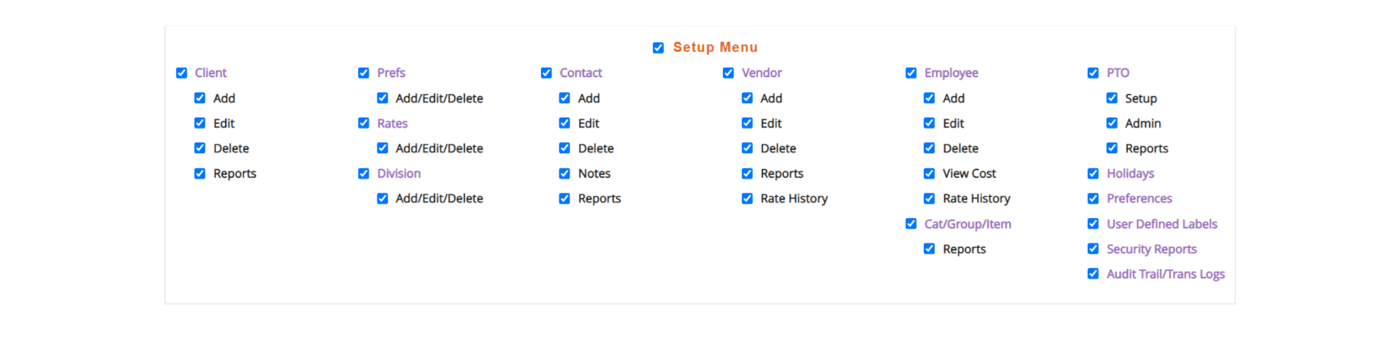Image resolution: width=1391 pixels, height=351 pixels.
Task: Uncheck Add/Edit/Delete under Division
Action: pyautogui.click(x=383, y=198)
